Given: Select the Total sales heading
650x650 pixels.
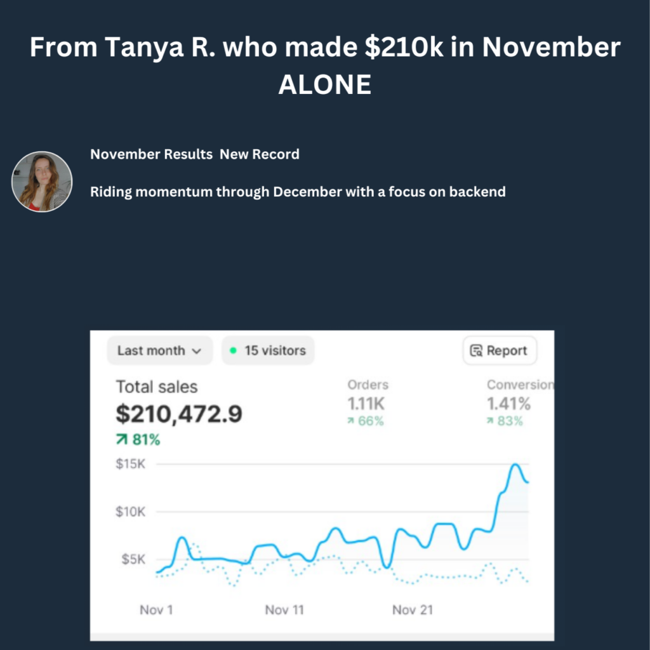Looking at the screenshot, I should pos(157,387).
